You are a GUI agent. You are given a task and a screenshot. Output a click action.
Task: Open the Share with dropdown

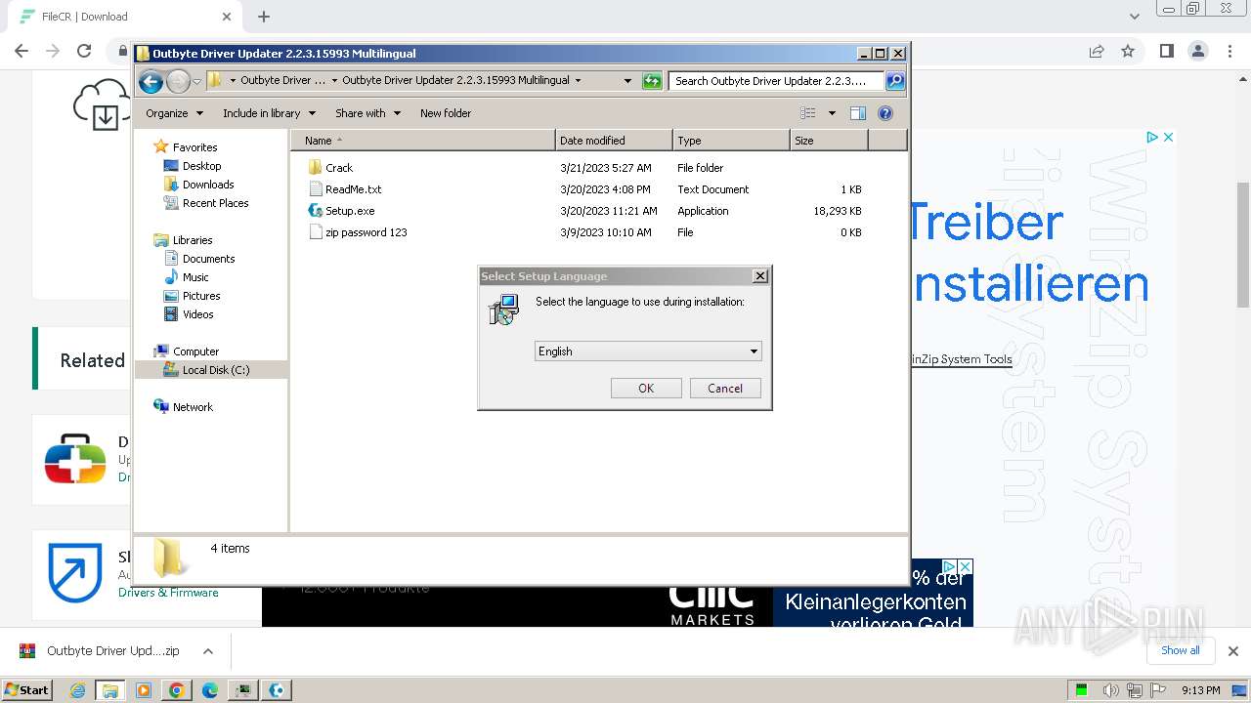367,113
